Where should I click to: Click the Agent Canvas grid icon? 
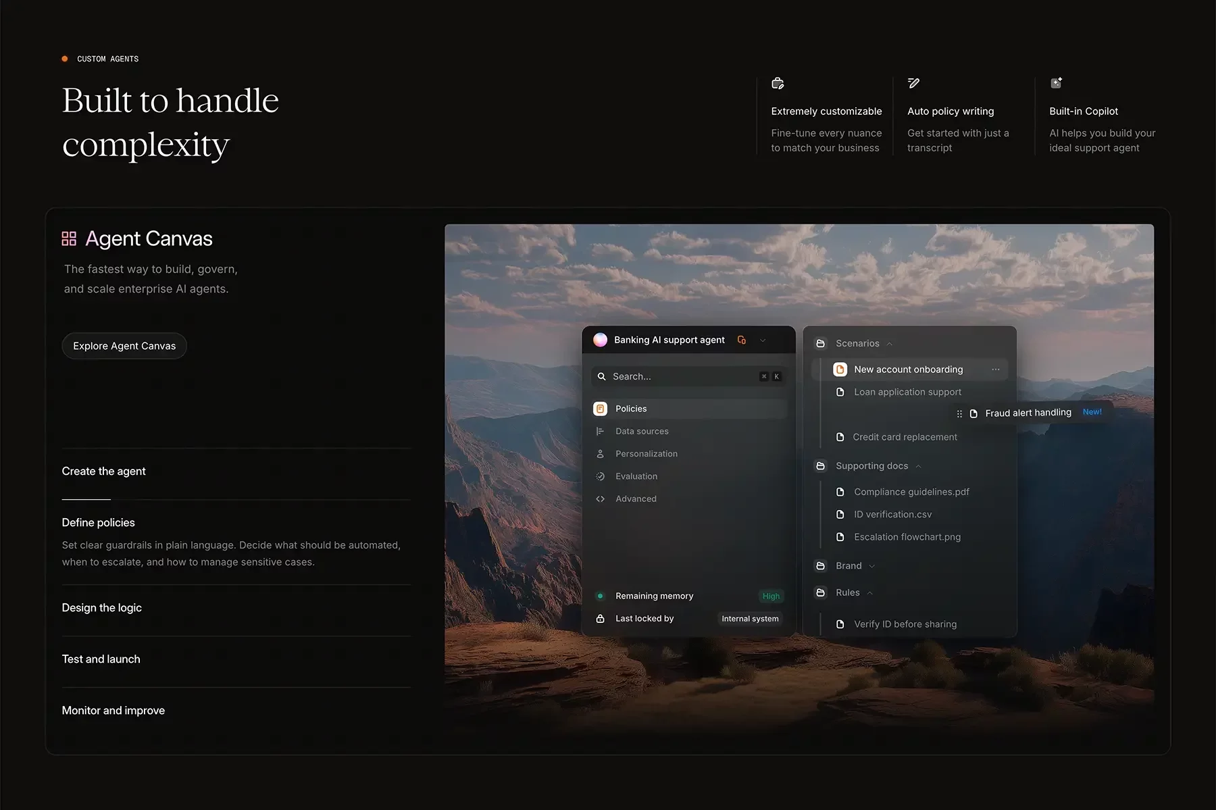pos(69,238)
